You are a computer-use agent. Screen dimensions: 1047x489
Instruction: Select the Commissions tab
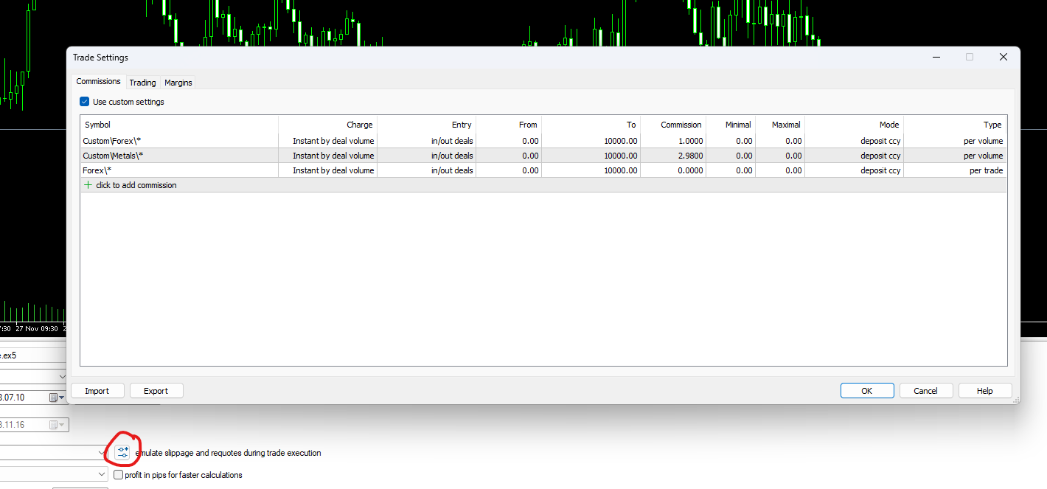coord(99,81)
